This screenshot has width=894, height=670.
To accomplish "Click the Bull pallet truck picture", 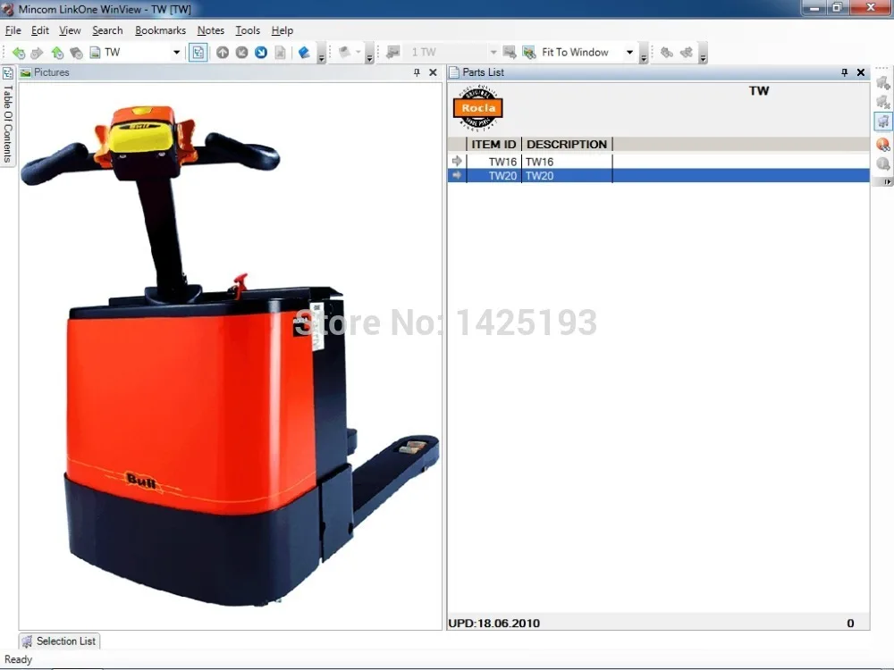I will (x=230, y=356).
